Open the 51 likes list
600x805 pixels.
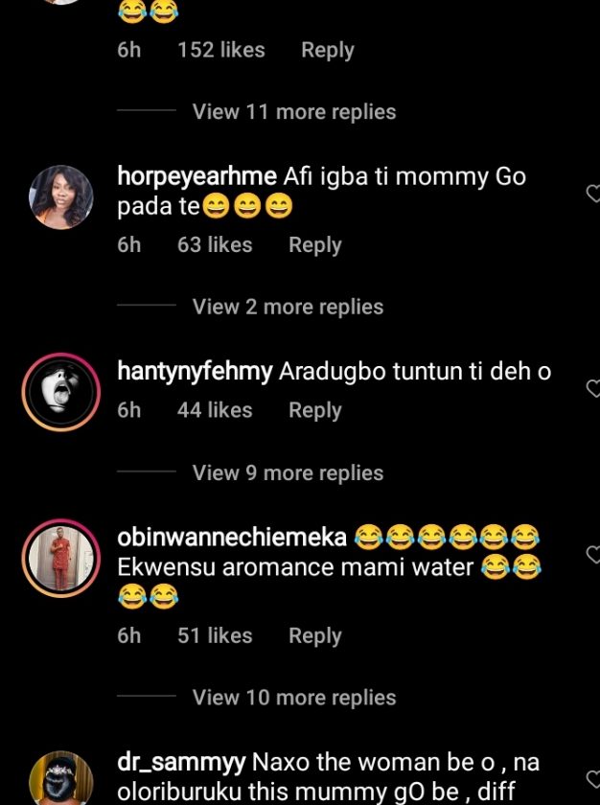tap(215, 635)
